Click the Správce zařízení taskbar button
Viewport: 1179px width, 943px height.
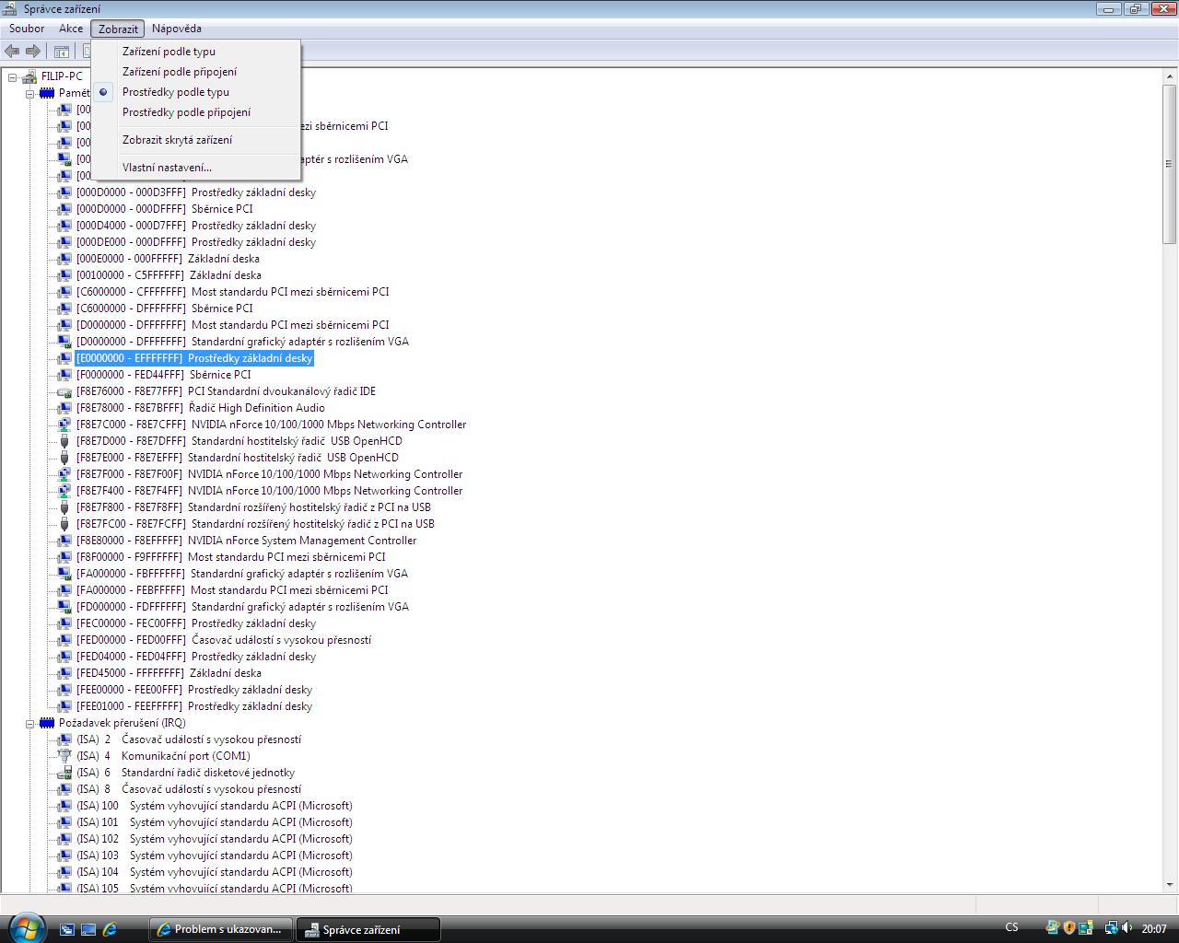(368, 929)
